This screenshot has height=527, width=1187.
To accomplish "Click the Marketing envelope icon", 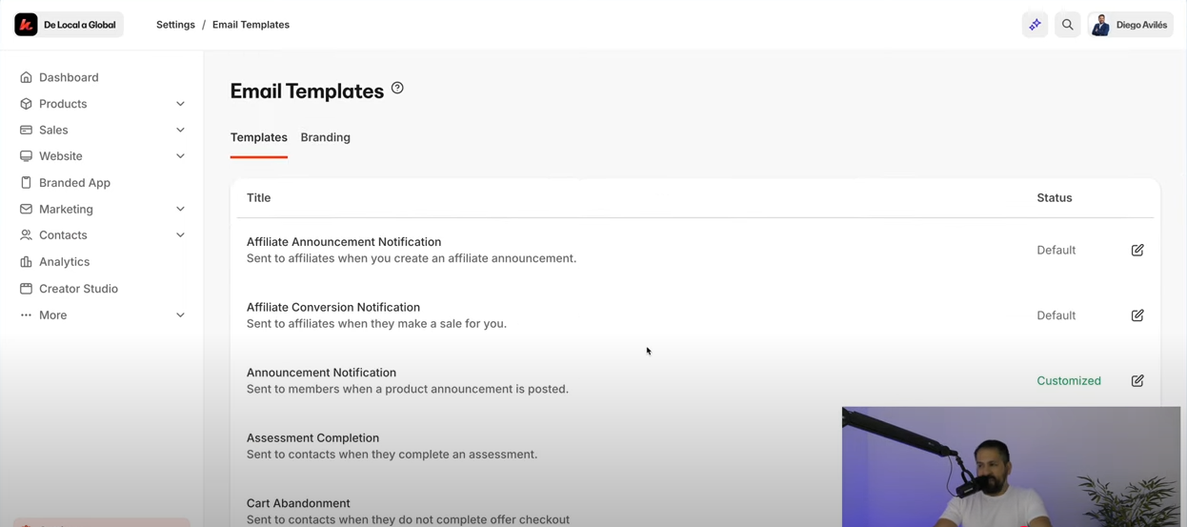I will point(26,209).
